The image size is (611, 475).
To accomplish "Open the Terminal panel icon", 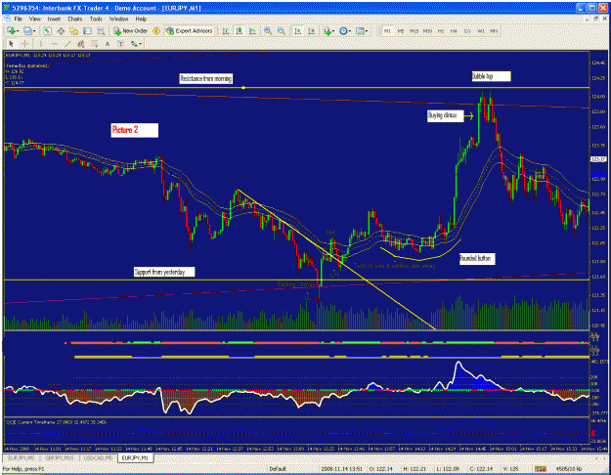I will [x=87, y=30].
